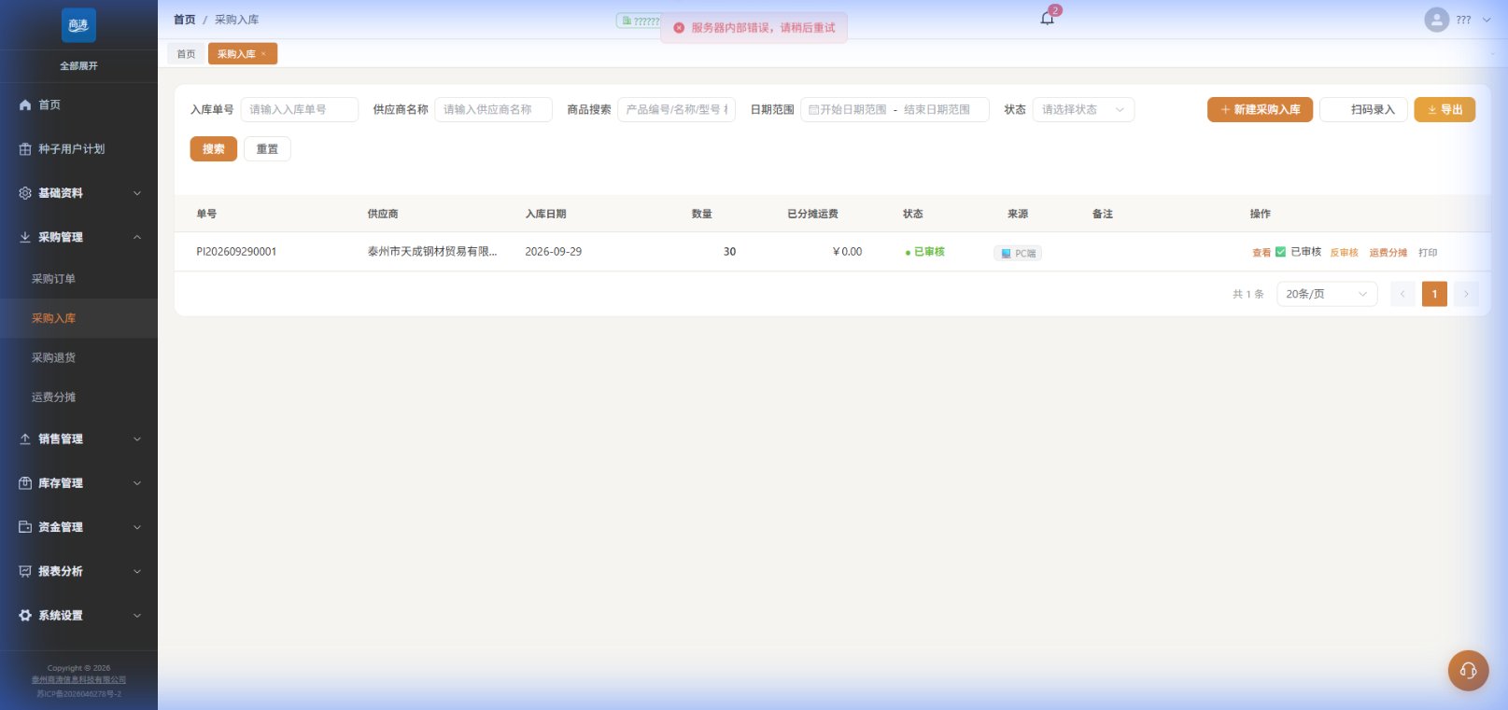Click the user avatar icon

(x=1436, y=20)
